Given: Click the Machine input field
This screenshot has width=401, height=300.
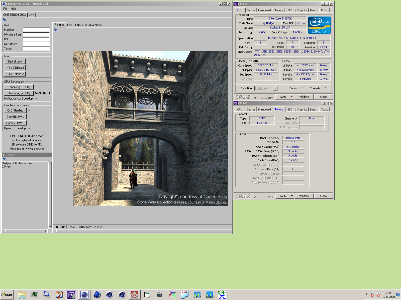Looking at the screenshot, I should [36, 30].
